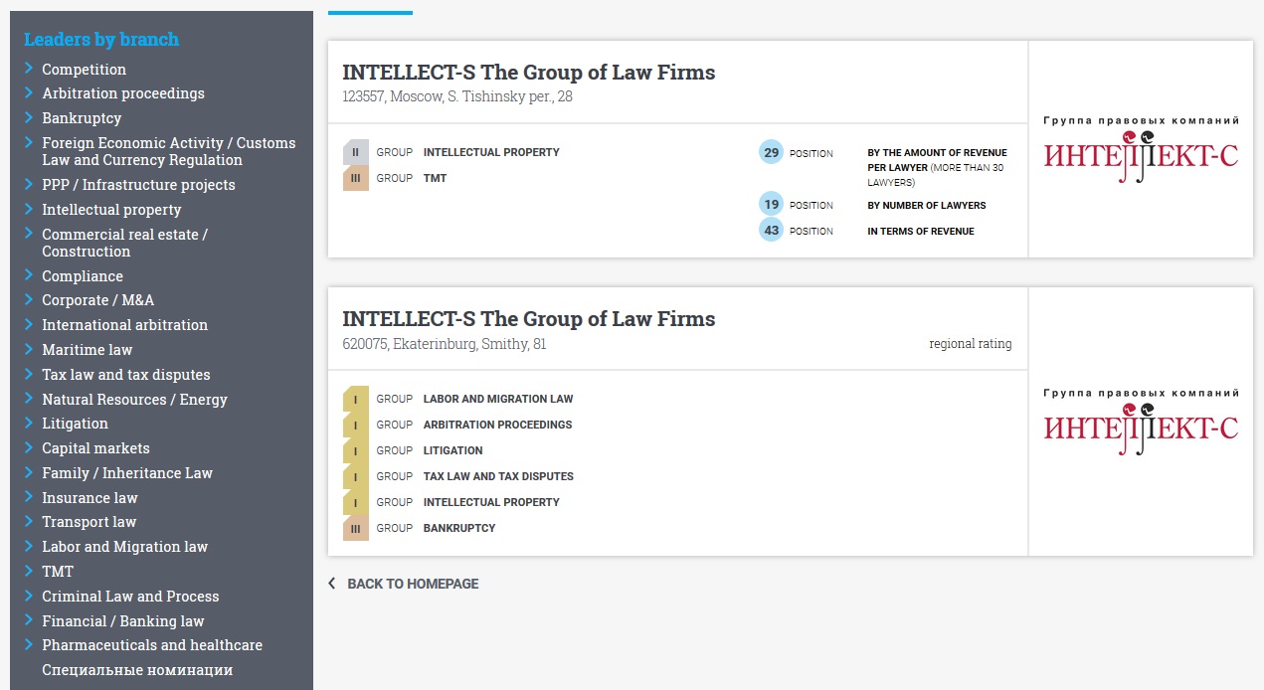Screen dimensions: 1264x690
Task: Open the Capital markets branch
Action: (x=95, y=448)
